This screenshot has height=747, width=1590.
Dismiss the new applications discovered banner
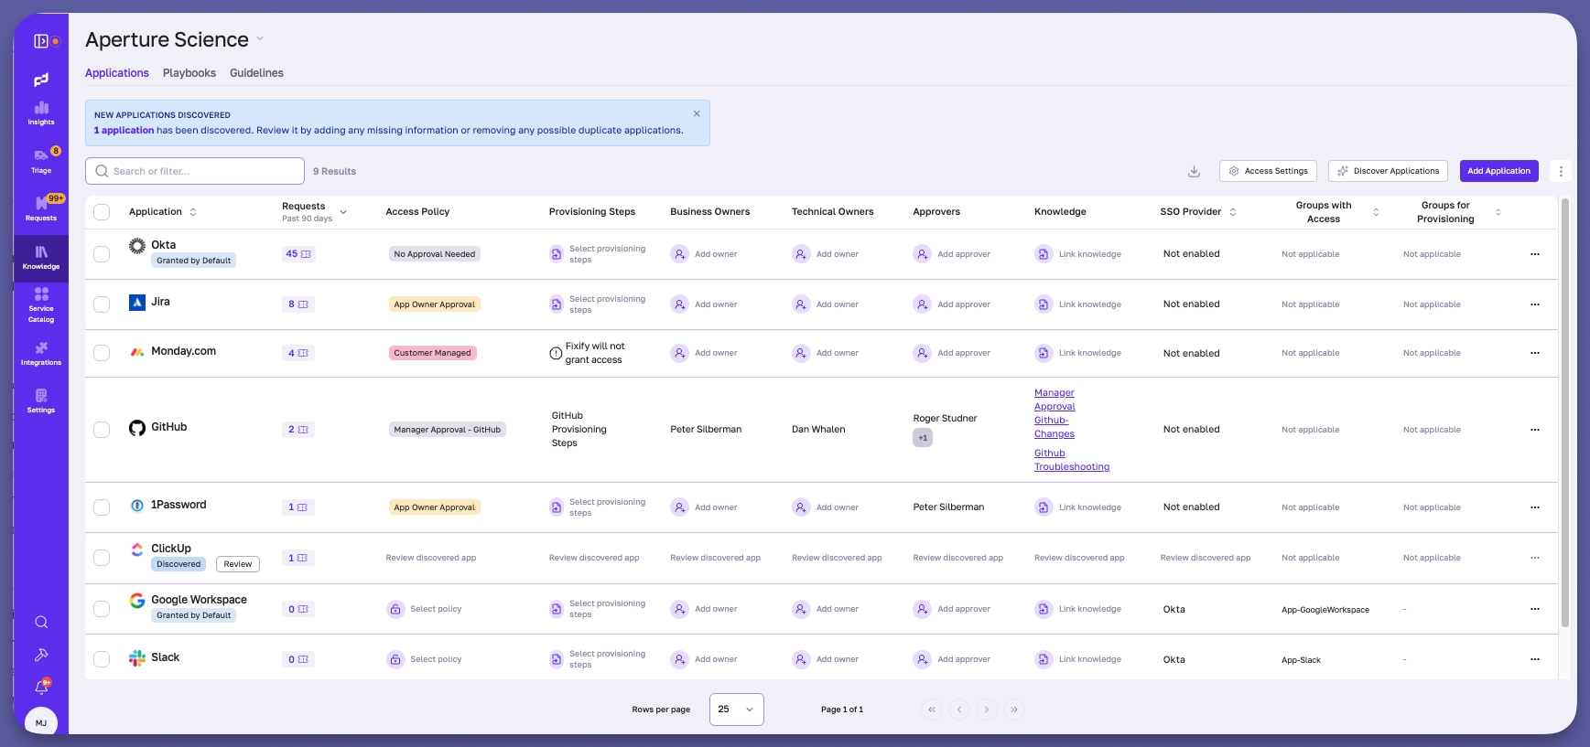[697, 114]
